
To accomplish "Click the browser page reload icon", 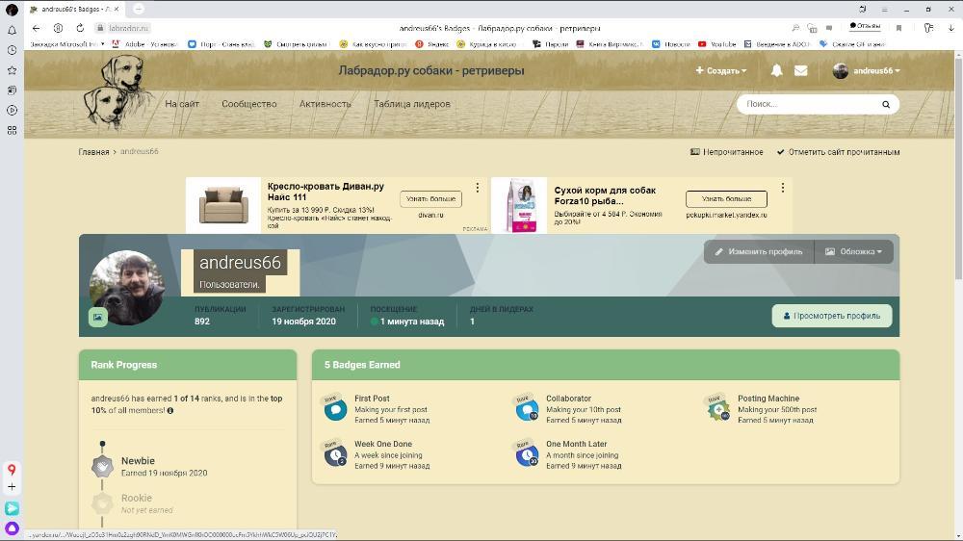I will [80, 28].
